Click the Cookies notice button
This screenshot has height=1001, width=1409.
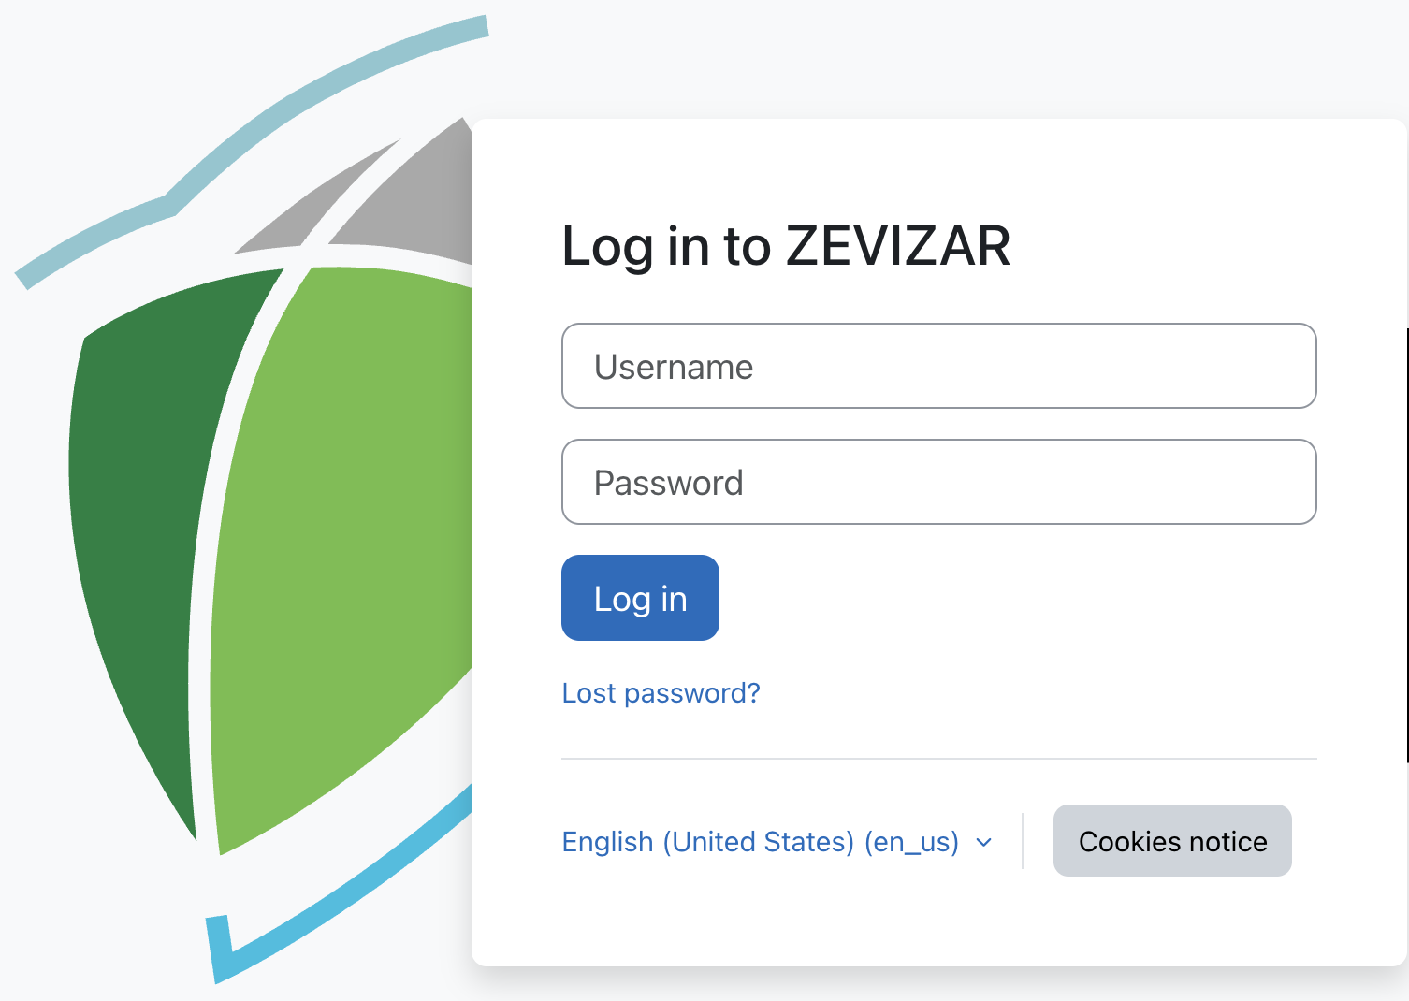point(1172,841)
